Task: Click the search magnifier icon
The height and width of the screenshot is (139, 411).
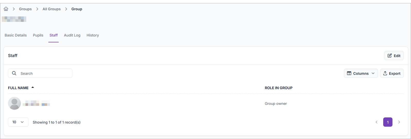Action: 14,73
